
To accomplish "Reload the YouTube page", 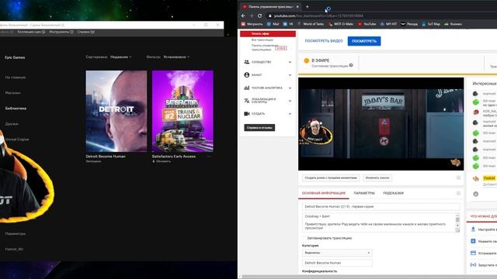I will click(x=259, y=15).
